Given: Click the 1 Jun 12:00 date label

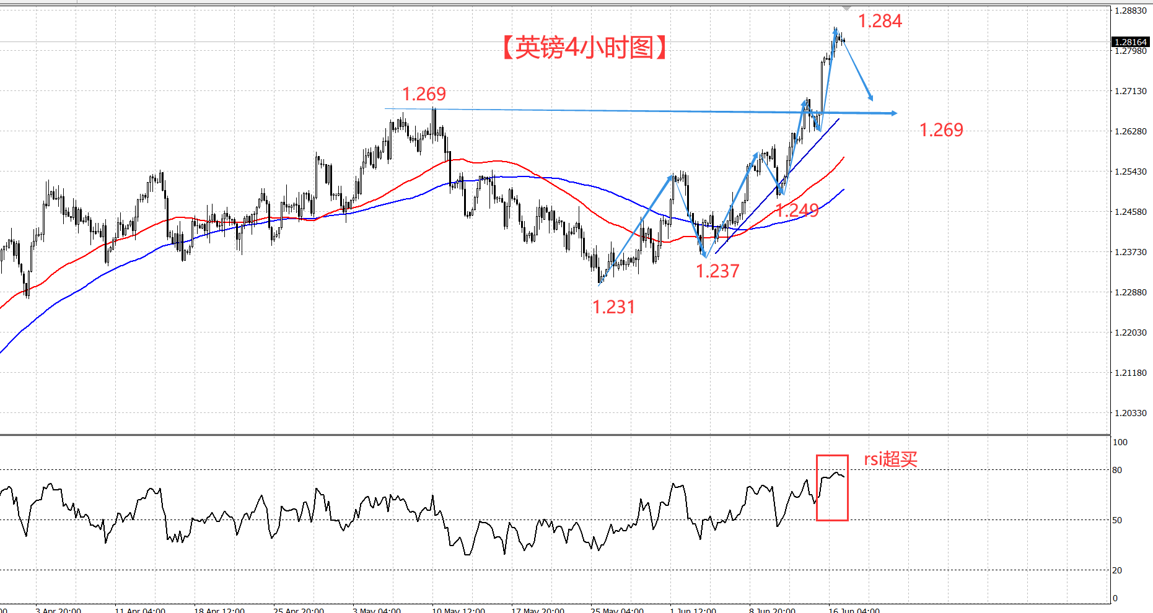Looking at the screenshot, I should 693,610.
